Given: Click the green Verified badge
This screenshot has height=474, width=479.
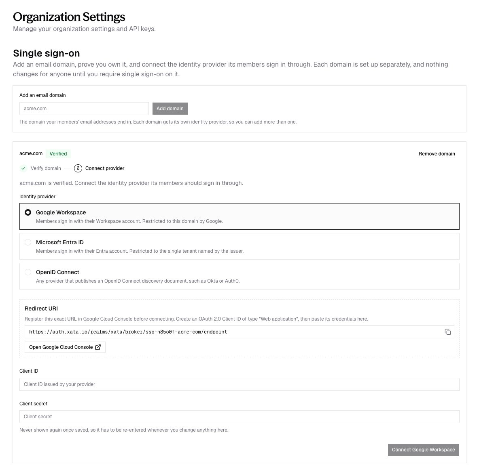Looking at the screenshot, I should 58,154.
